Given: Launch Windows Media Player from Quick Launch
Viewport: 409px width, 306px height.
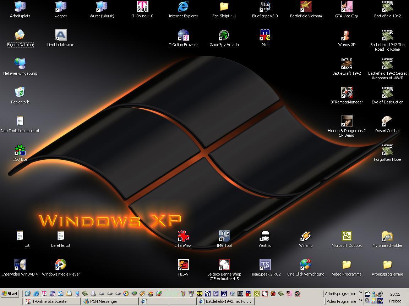Looking at the screenshot, I should [x=126, y=294].
